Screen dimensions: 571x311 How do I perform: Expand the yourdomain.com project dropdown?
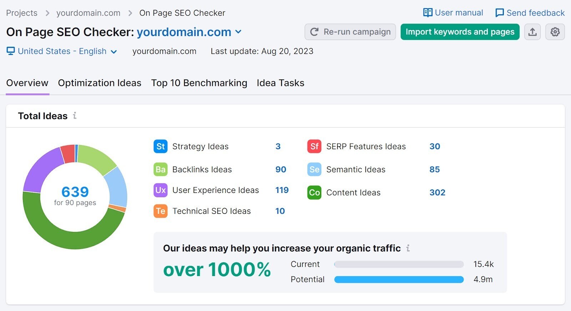pos(238,32)
